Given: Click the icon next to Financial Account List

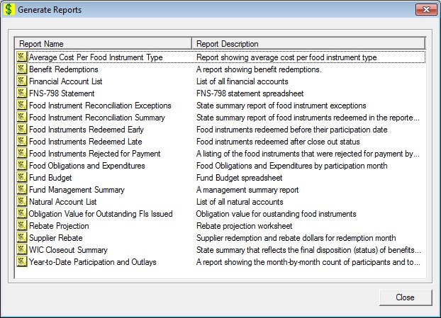Looking at the screenshot, I should coord(22,81).
